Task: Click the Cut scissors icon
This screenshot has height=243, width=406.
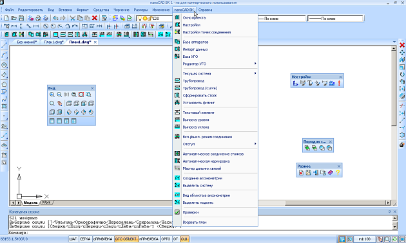Action: pyautogui.click(x=72, y=18)
